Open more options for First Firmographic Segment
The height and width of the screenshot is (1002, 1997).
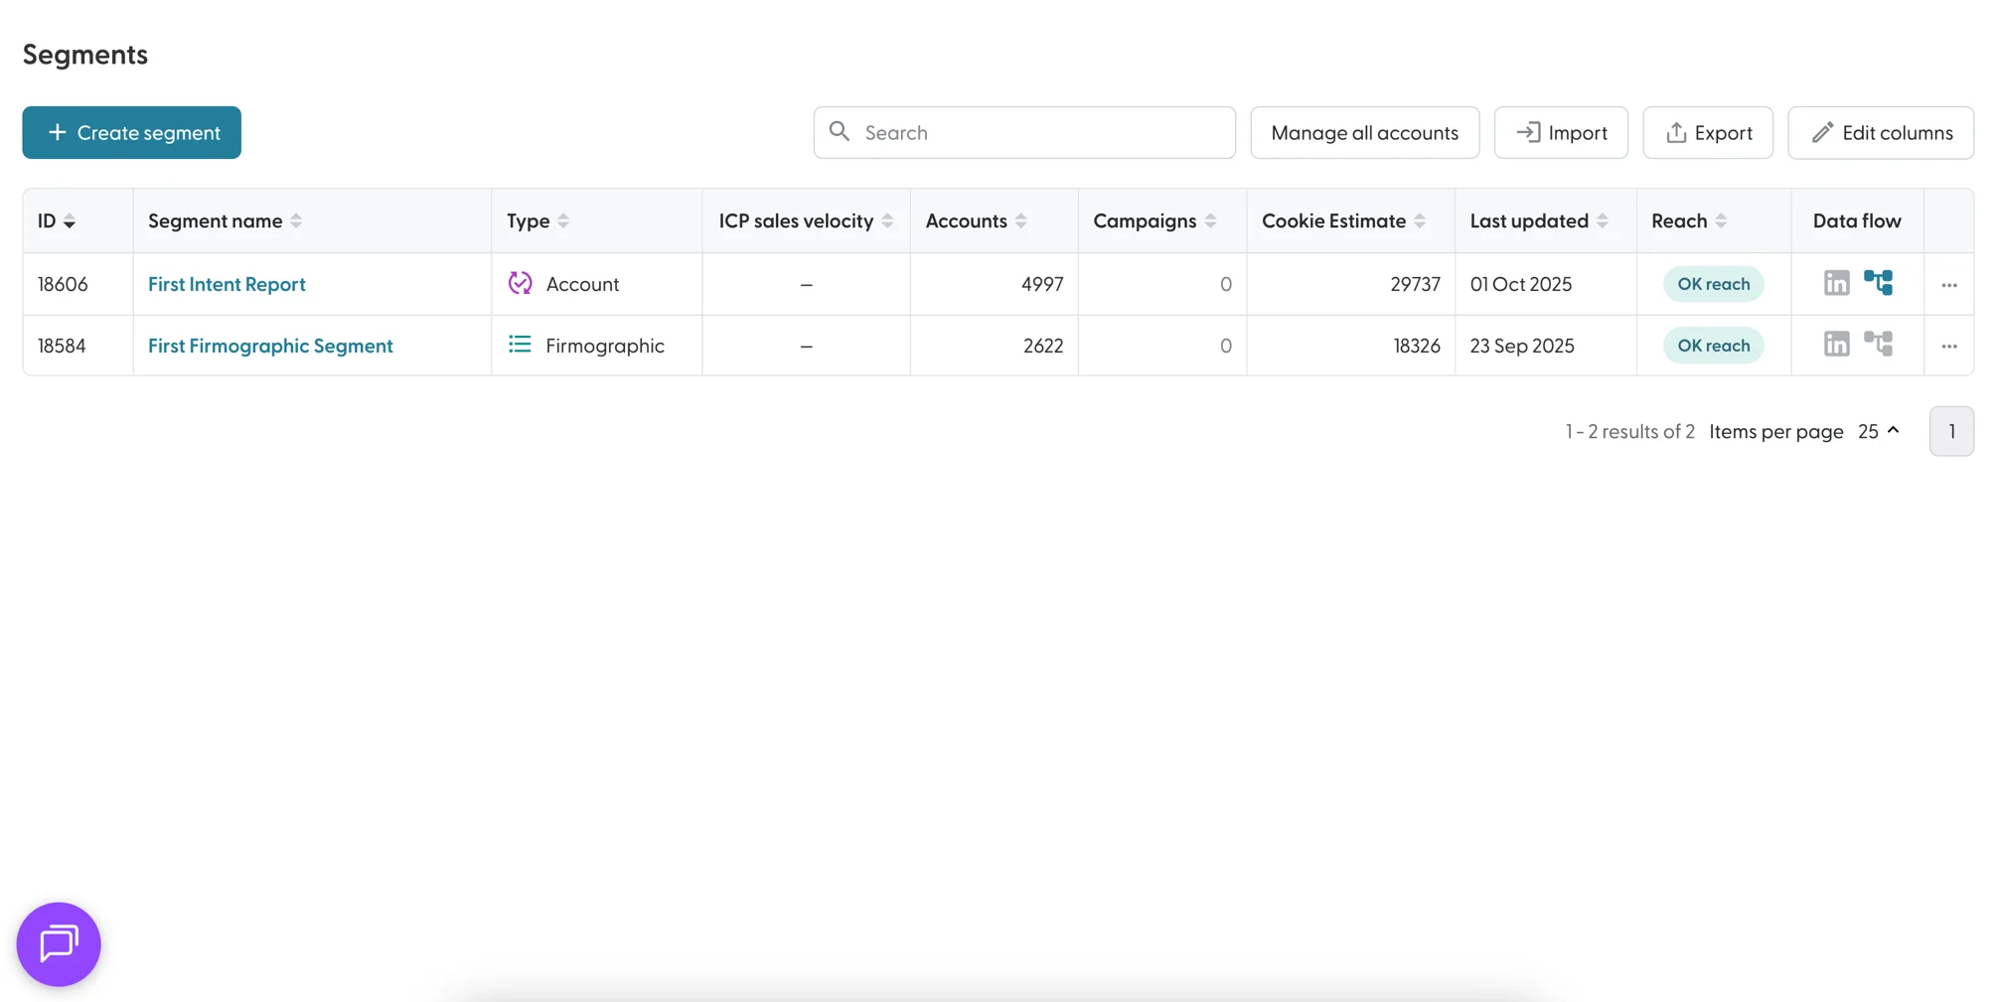coord(1949,347)
